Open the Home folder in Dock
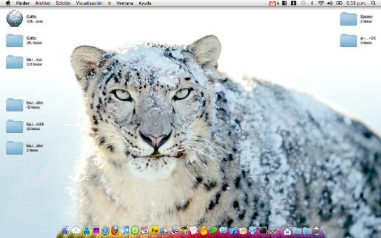The width and height of the screenshot is (381, 238). tap(287, 230)
